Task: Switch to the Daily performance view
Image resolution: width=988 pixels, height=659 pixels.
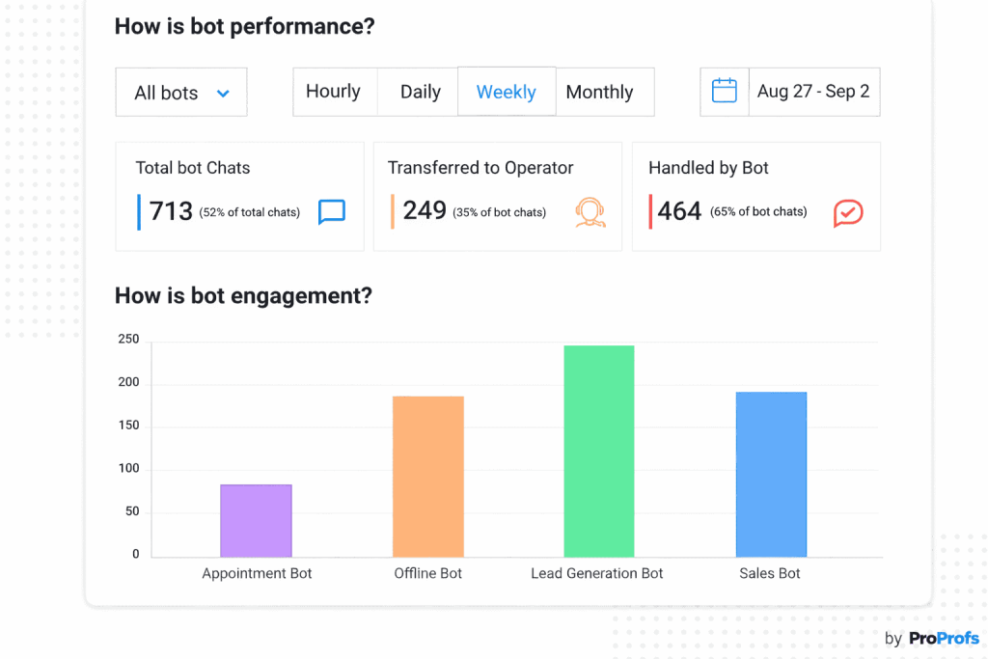Action: (x=419, y=91)
